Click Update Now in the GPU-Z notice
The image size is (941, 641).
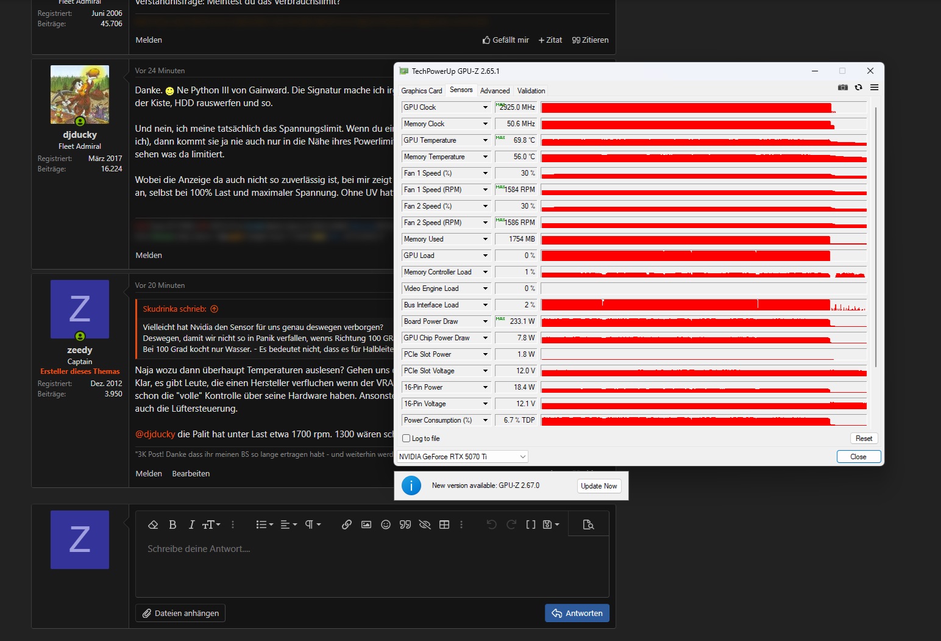point(599,486)
